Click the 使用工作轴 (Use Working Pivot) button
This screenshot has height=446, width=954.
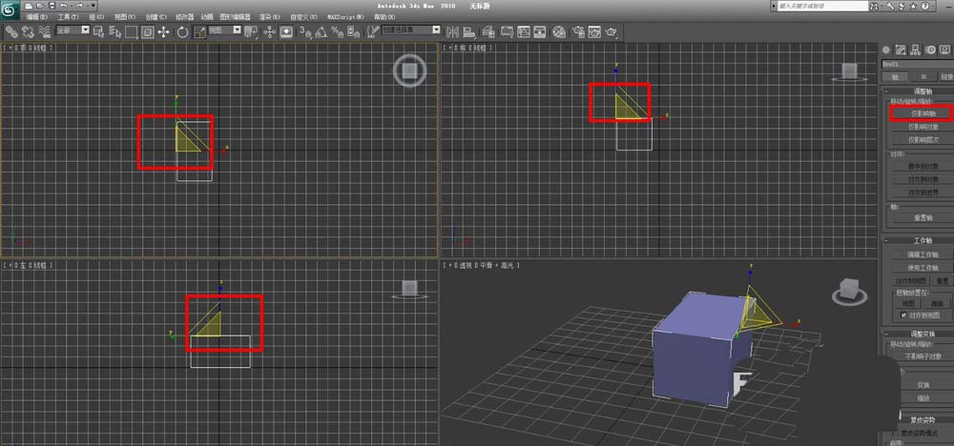(x=922, y=268)
